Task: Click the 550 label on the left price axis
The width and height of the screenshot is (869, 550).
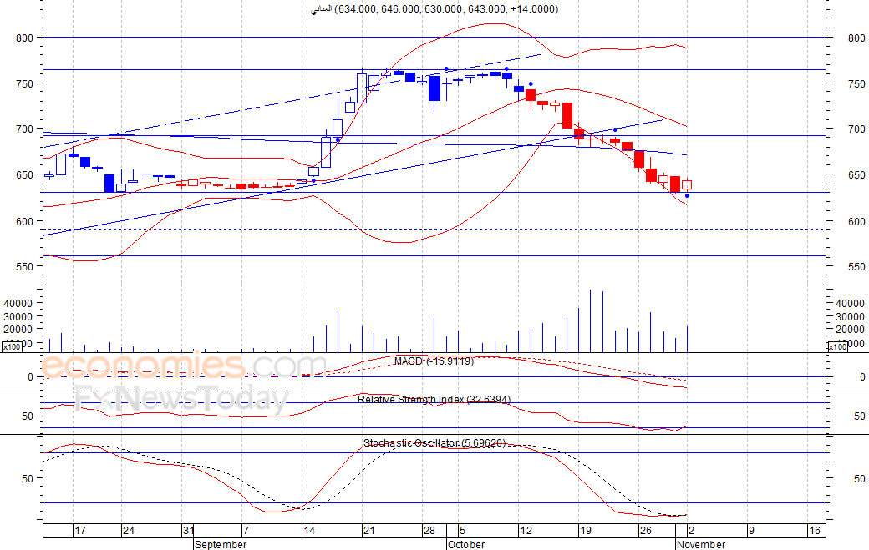Action: (x=24, y=267)
